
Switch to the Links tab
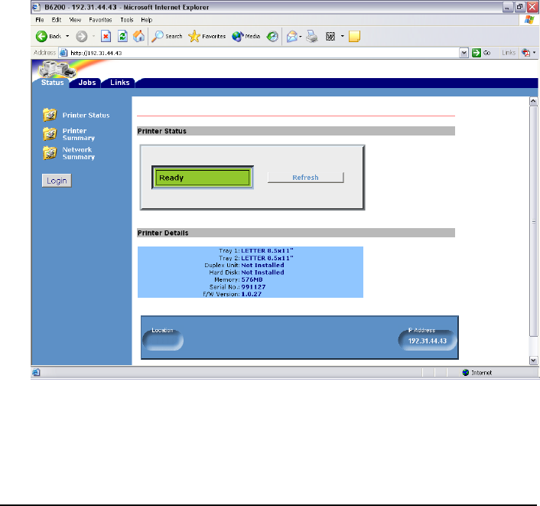tap(119, 82)
